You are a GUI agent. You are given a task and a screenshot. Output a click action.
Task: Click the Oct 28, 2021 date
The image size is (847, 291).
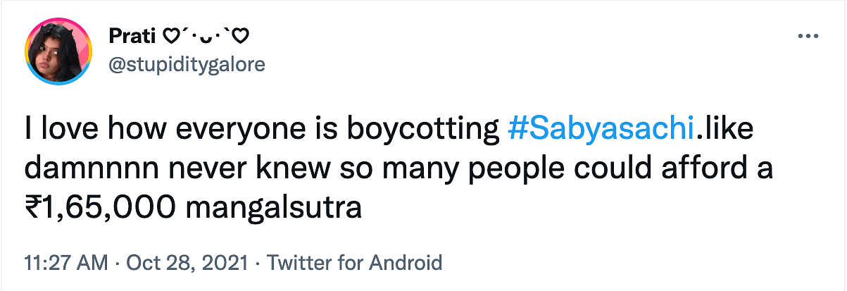point(186,264)
